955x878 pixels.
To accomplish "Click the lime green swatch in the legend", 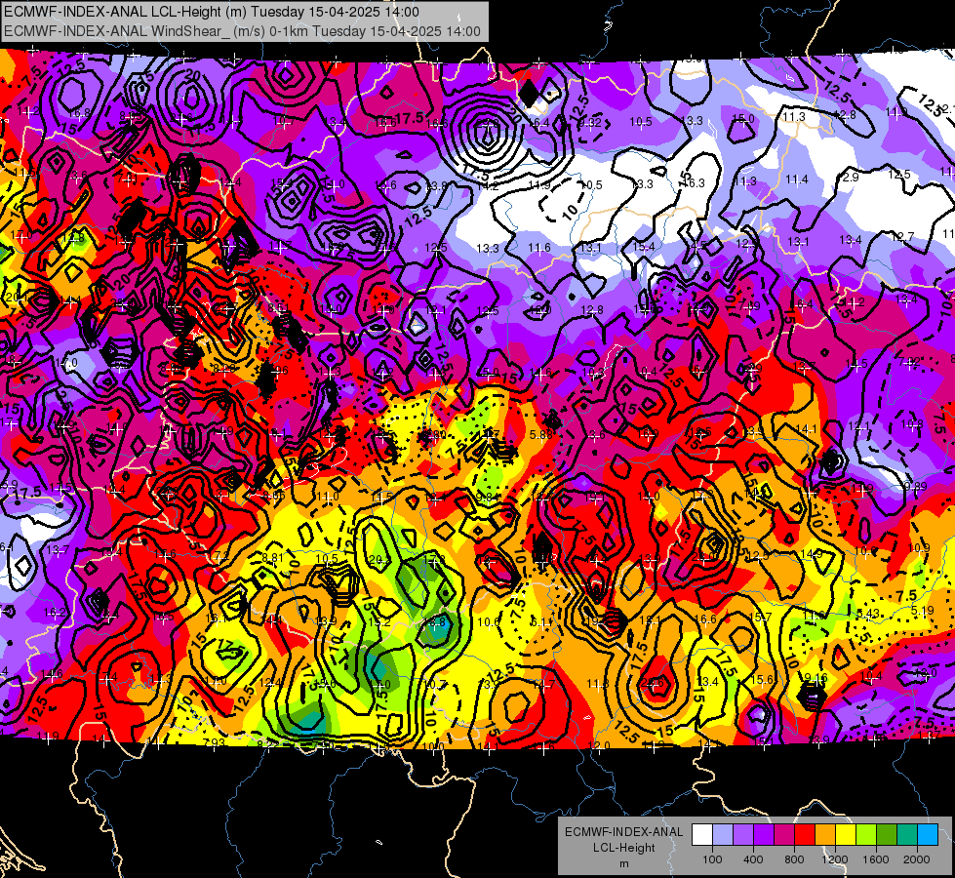I will (x=866, y=835).
